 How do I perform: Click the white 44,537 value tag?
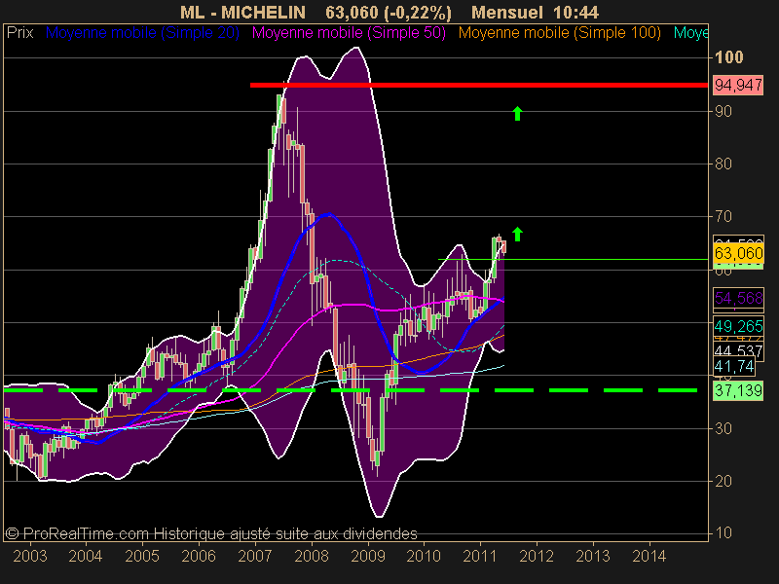coord(738,351)
